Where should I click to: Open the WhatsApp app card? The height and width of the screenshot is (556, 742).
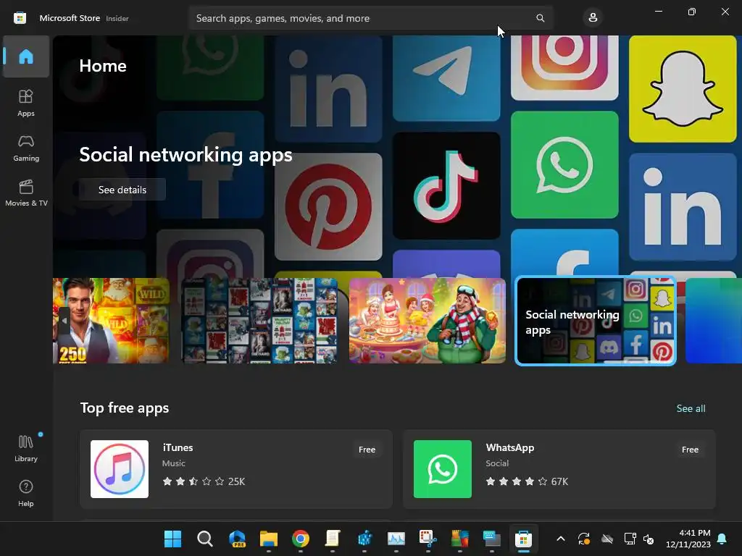(x=559, y=469)
